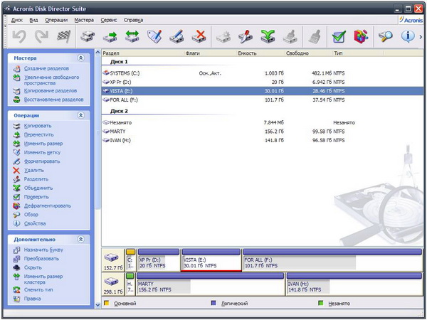The width and height of the screenshot is (427, 320).
Task: Start the Копирование разделов wizard
Action: (x=51, y=91)
